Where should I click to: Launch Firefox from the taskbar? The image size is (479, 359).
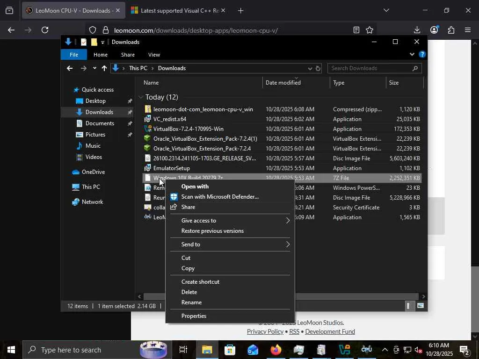click(276, 350)
